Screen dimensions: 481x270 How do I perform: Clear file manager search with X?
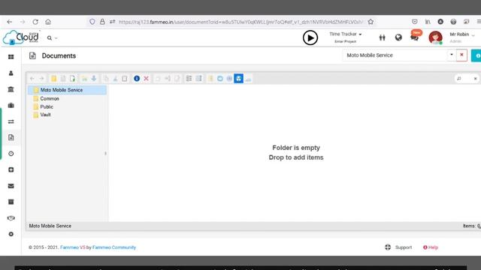tap(476, 79)
